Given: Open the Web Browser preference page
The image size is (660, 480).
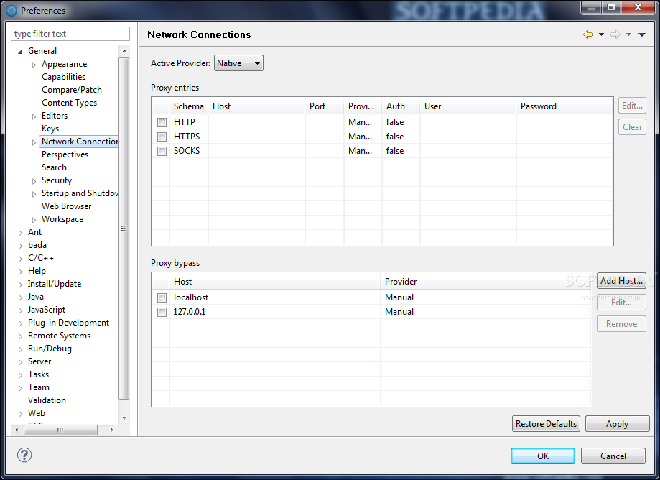Looking at the screenshot, I should [67, 206].
